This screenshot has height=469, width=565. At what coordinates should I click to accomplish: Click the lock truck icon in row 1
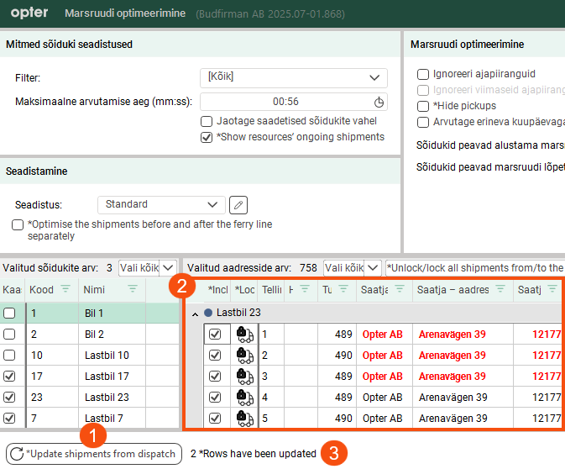(x=245, y=334)
